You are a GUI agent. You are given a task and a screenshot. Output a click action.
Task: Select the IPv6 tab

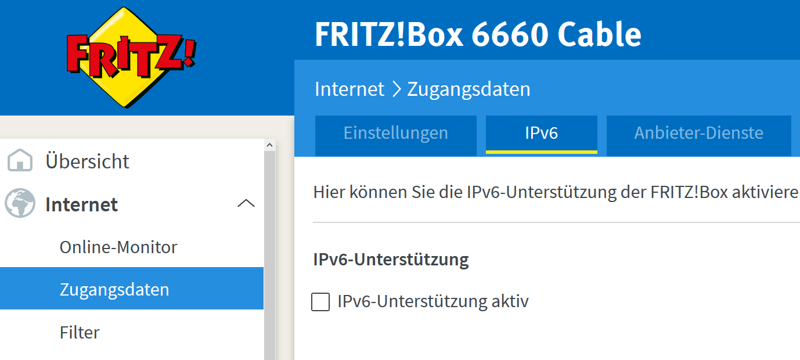(541, 133)
